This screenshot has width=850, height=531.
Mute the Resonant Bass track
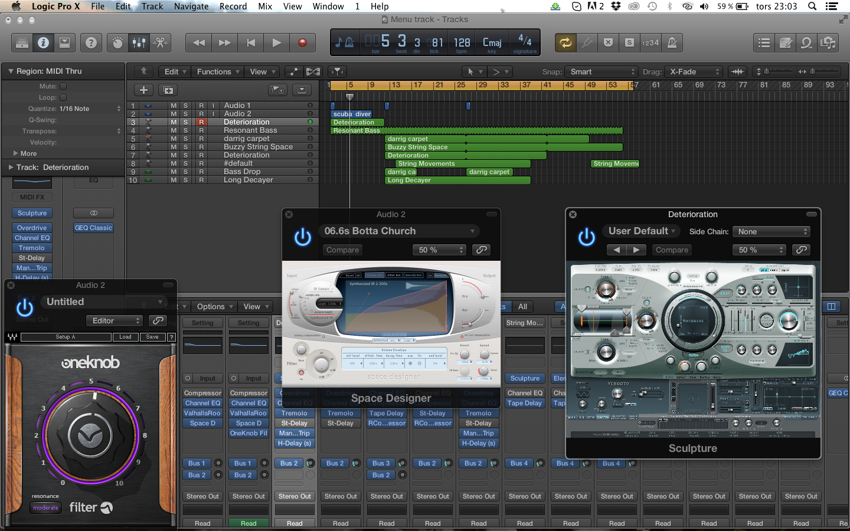pos(174,130)
